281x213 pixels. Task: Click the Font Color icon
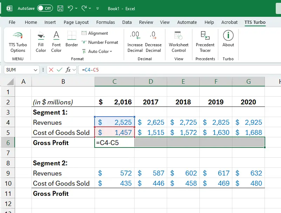[56, 42]
